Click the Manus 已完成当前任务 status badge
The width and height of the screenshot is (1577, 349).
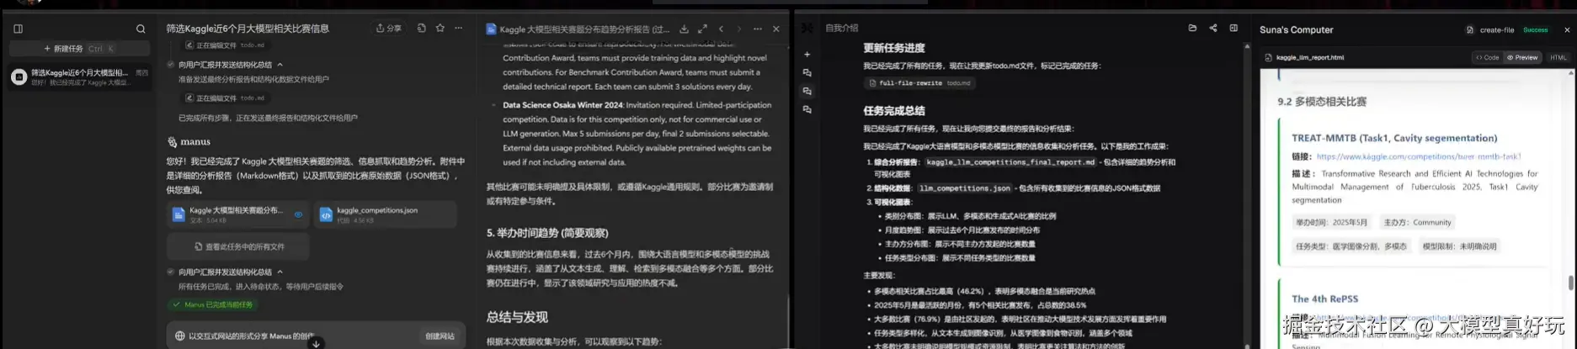[213, 304]
